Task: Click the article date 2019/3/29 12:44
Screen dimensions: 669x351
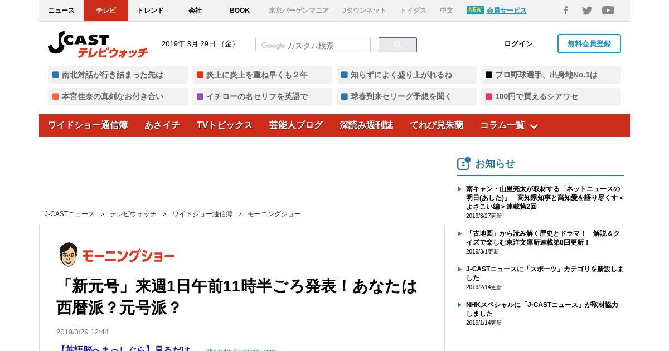Action: coord(83,331)
